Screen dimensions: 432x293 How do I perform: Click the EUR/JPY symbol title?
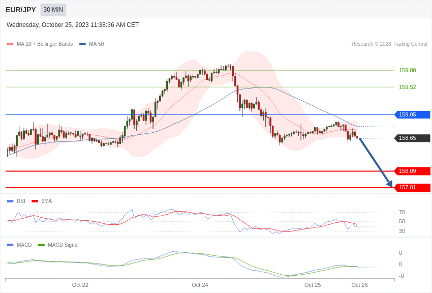point(21,10)
